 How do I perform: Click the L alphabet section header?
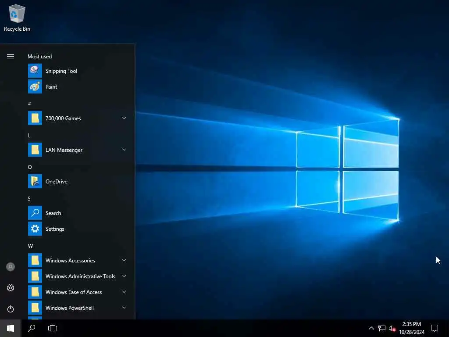(x=29, y=135)
